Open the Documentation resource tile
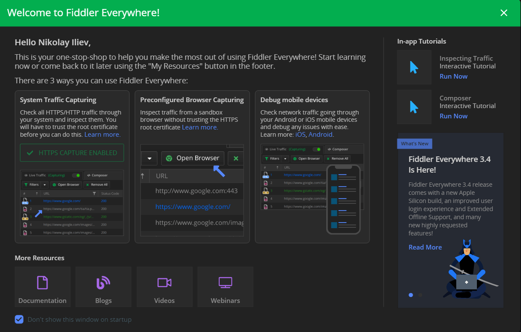Viewport: 521px width, 332px height. click(x=42, y=287)
